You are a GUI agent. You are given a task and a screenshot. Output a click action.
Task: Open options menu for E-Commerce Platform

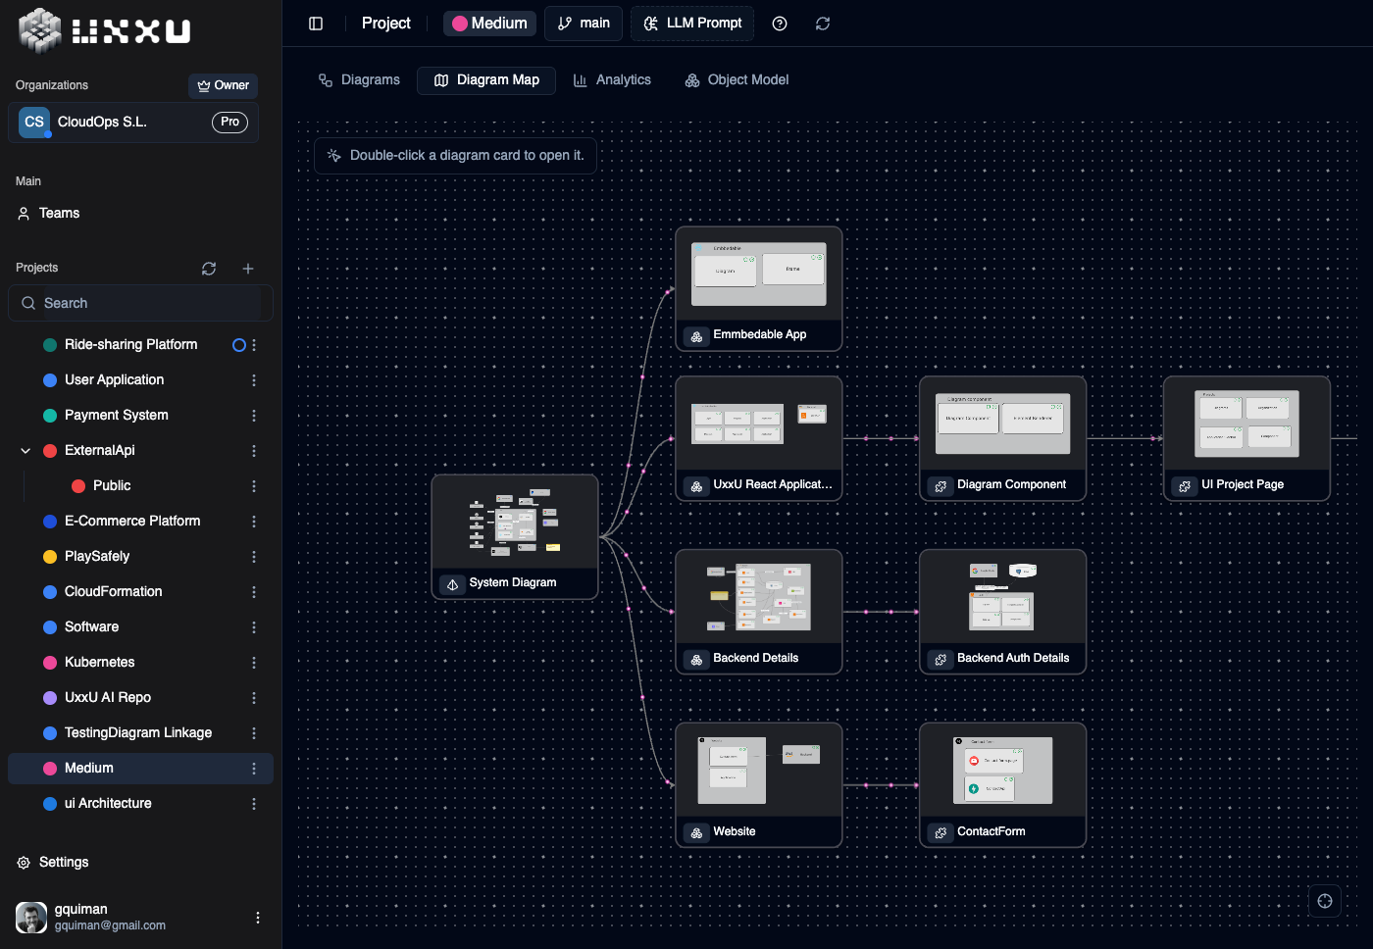tap(254, 522)
